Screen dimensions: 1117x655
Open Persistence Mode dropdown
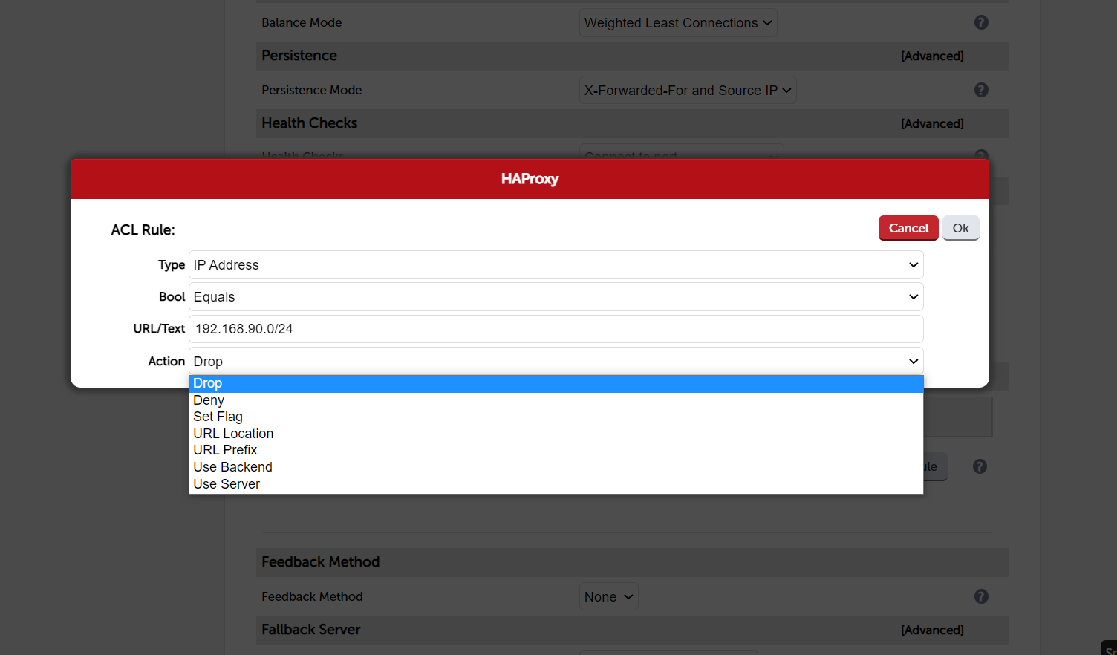click(x=688, y=91)
